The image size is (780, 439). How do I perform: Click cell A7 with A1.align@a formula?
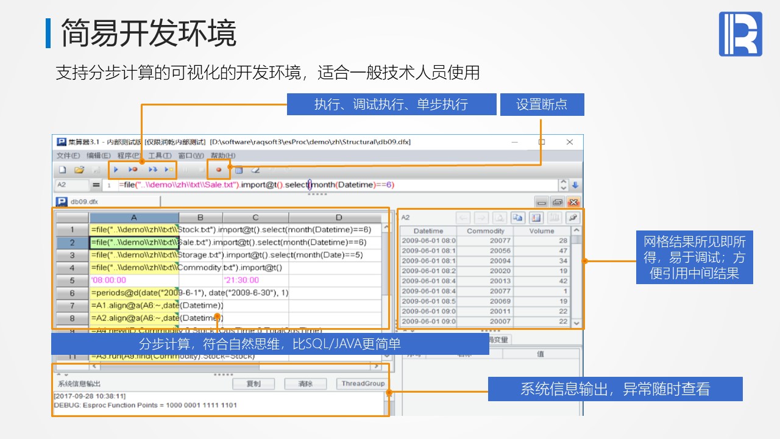[x=134, y=305]
